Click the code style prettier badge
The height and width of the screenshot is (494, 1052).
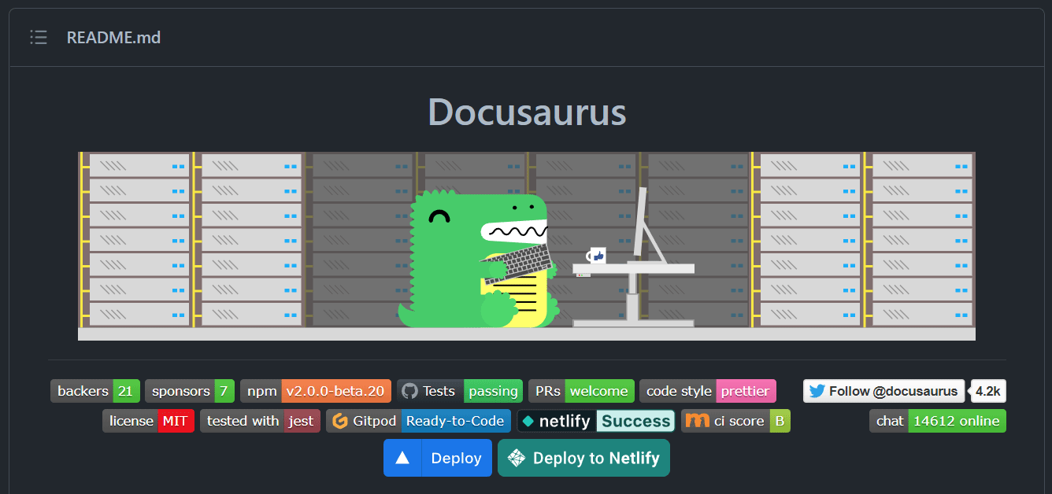coord(708,391)
